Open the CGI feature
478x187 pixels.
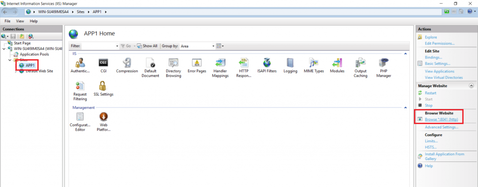(x=103, y=66)
